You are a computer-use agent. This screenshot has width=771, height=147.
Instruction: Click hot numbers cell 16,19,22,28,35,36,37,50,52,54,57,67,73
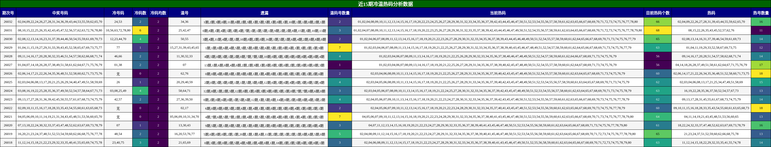(711, 91)
